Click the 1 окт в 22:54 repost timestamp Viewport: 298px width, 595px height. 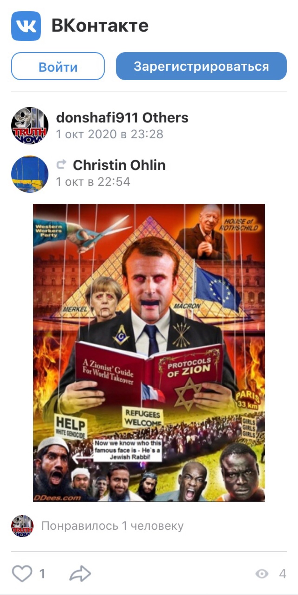(x=93, y=182)
